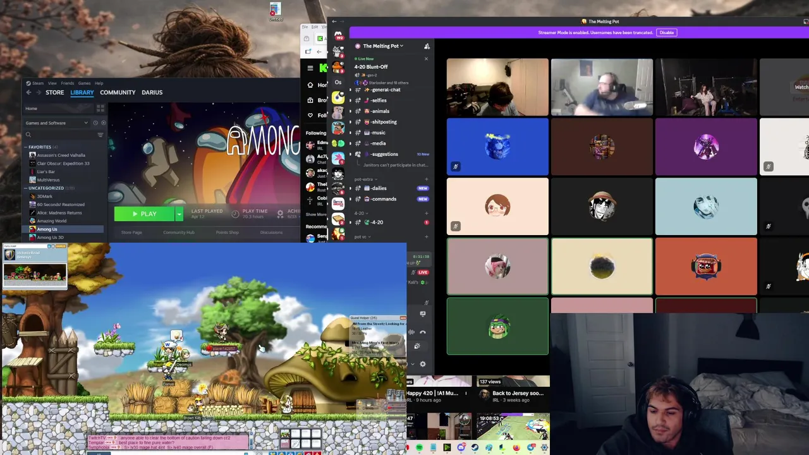Open Among Us Store Page link
809x455 pixels.
point(131,233)
